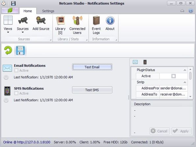Click the SMS Notifications phone icon
This screenshot has height=147, width=196.
7,91
